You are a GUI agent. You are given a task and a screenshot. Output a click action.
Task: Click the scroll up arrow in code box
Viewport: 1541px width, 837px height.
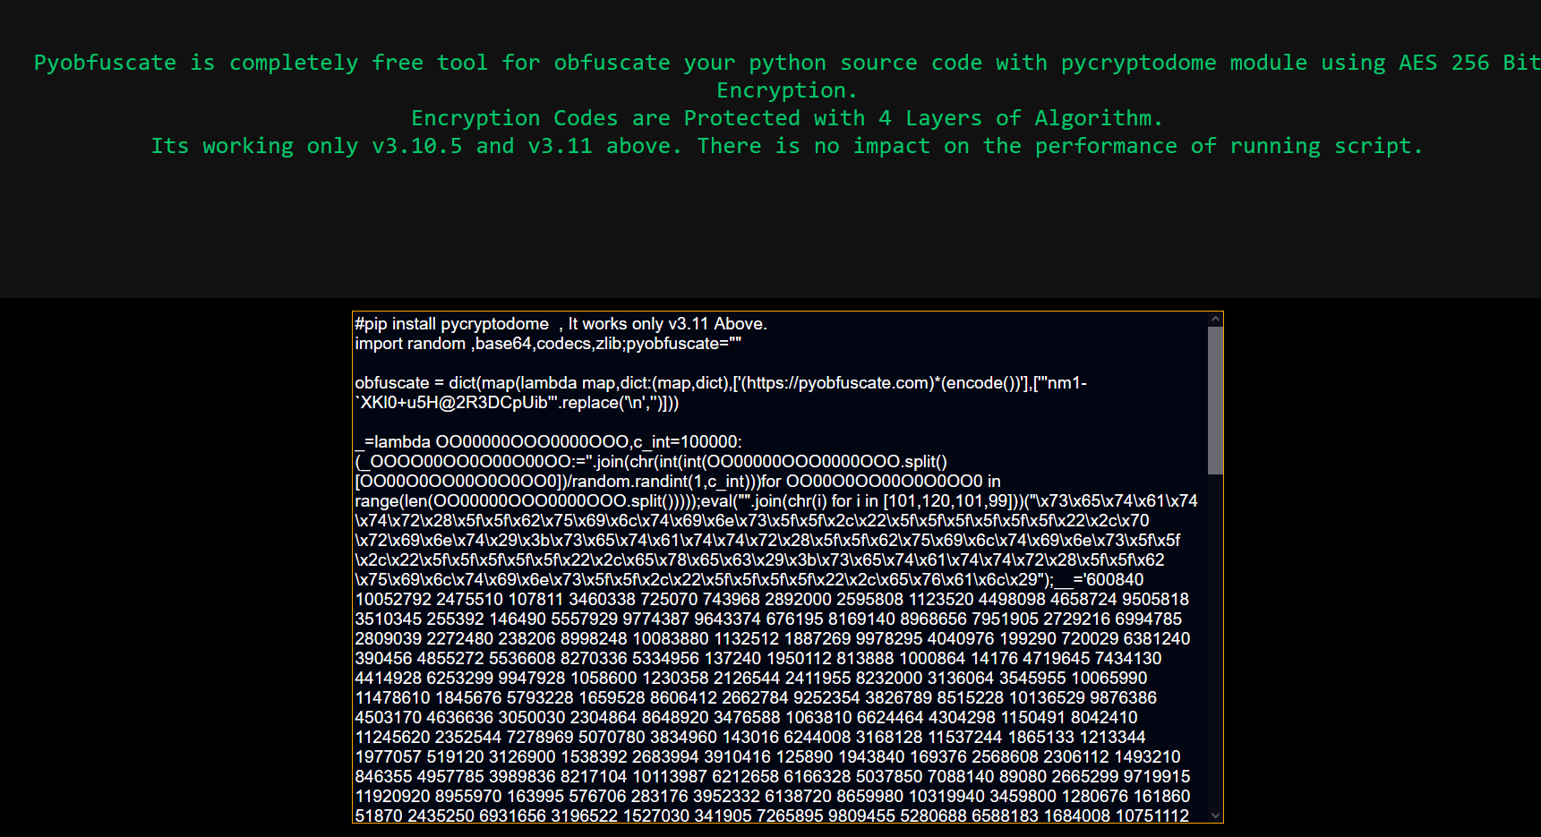tap(1215, 320)
